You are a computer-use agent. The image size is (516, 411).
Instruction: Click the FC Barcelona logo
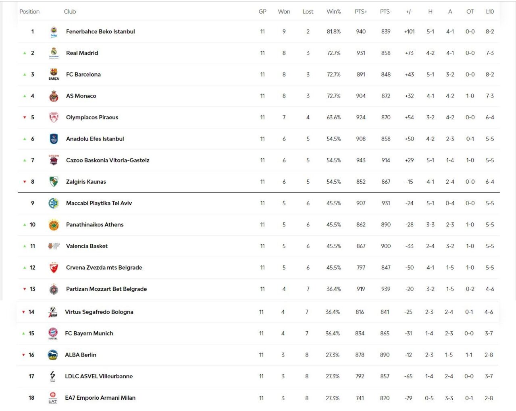pos(54,74)
